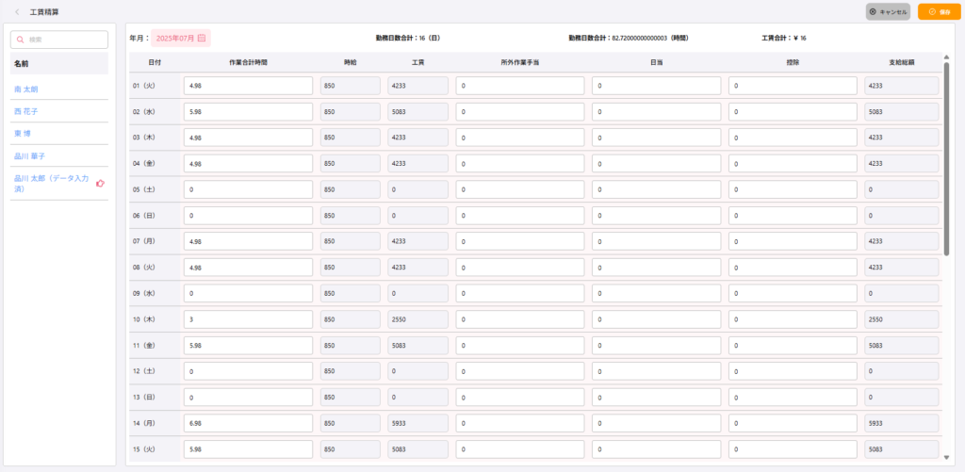
Task: Edit 控除 for 13（日）
Action: (793, 398)
